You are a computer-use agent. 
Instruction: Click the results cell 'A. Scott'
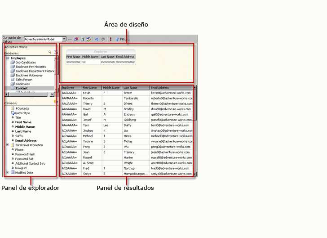[88, 163]
